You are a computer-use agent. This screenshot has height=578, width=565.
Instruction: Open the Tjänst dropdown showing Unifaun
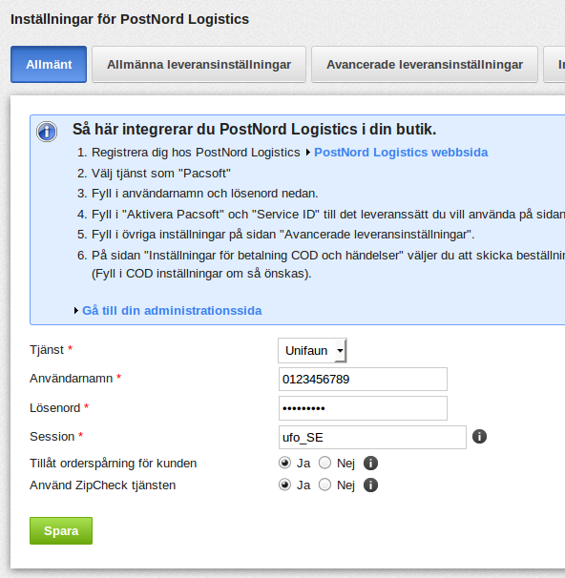[x=312, y=350]
